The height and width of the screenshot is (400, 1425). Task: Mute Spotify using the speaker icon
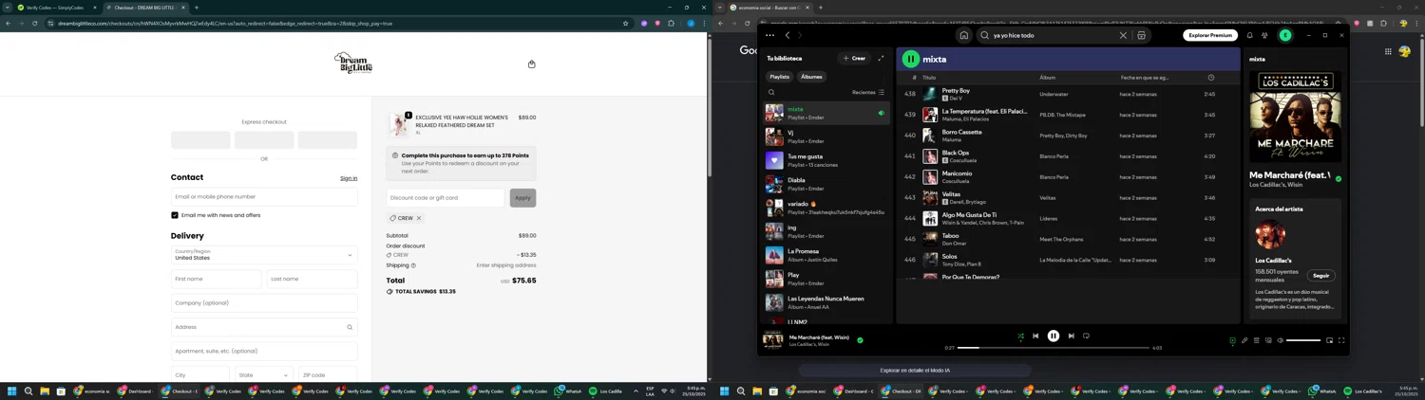1280,340
